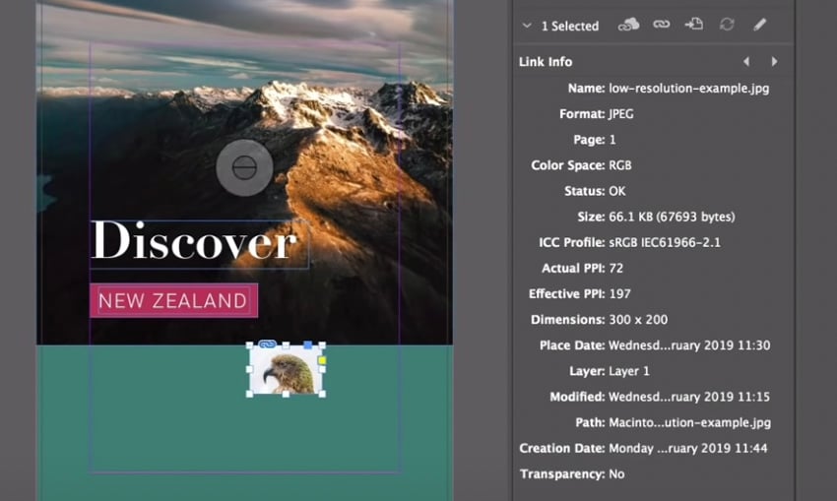The height and width of the screenshot is (501, 837).
Task: Click the Effective PPI value 197
Action: click(x=619, y=294)
